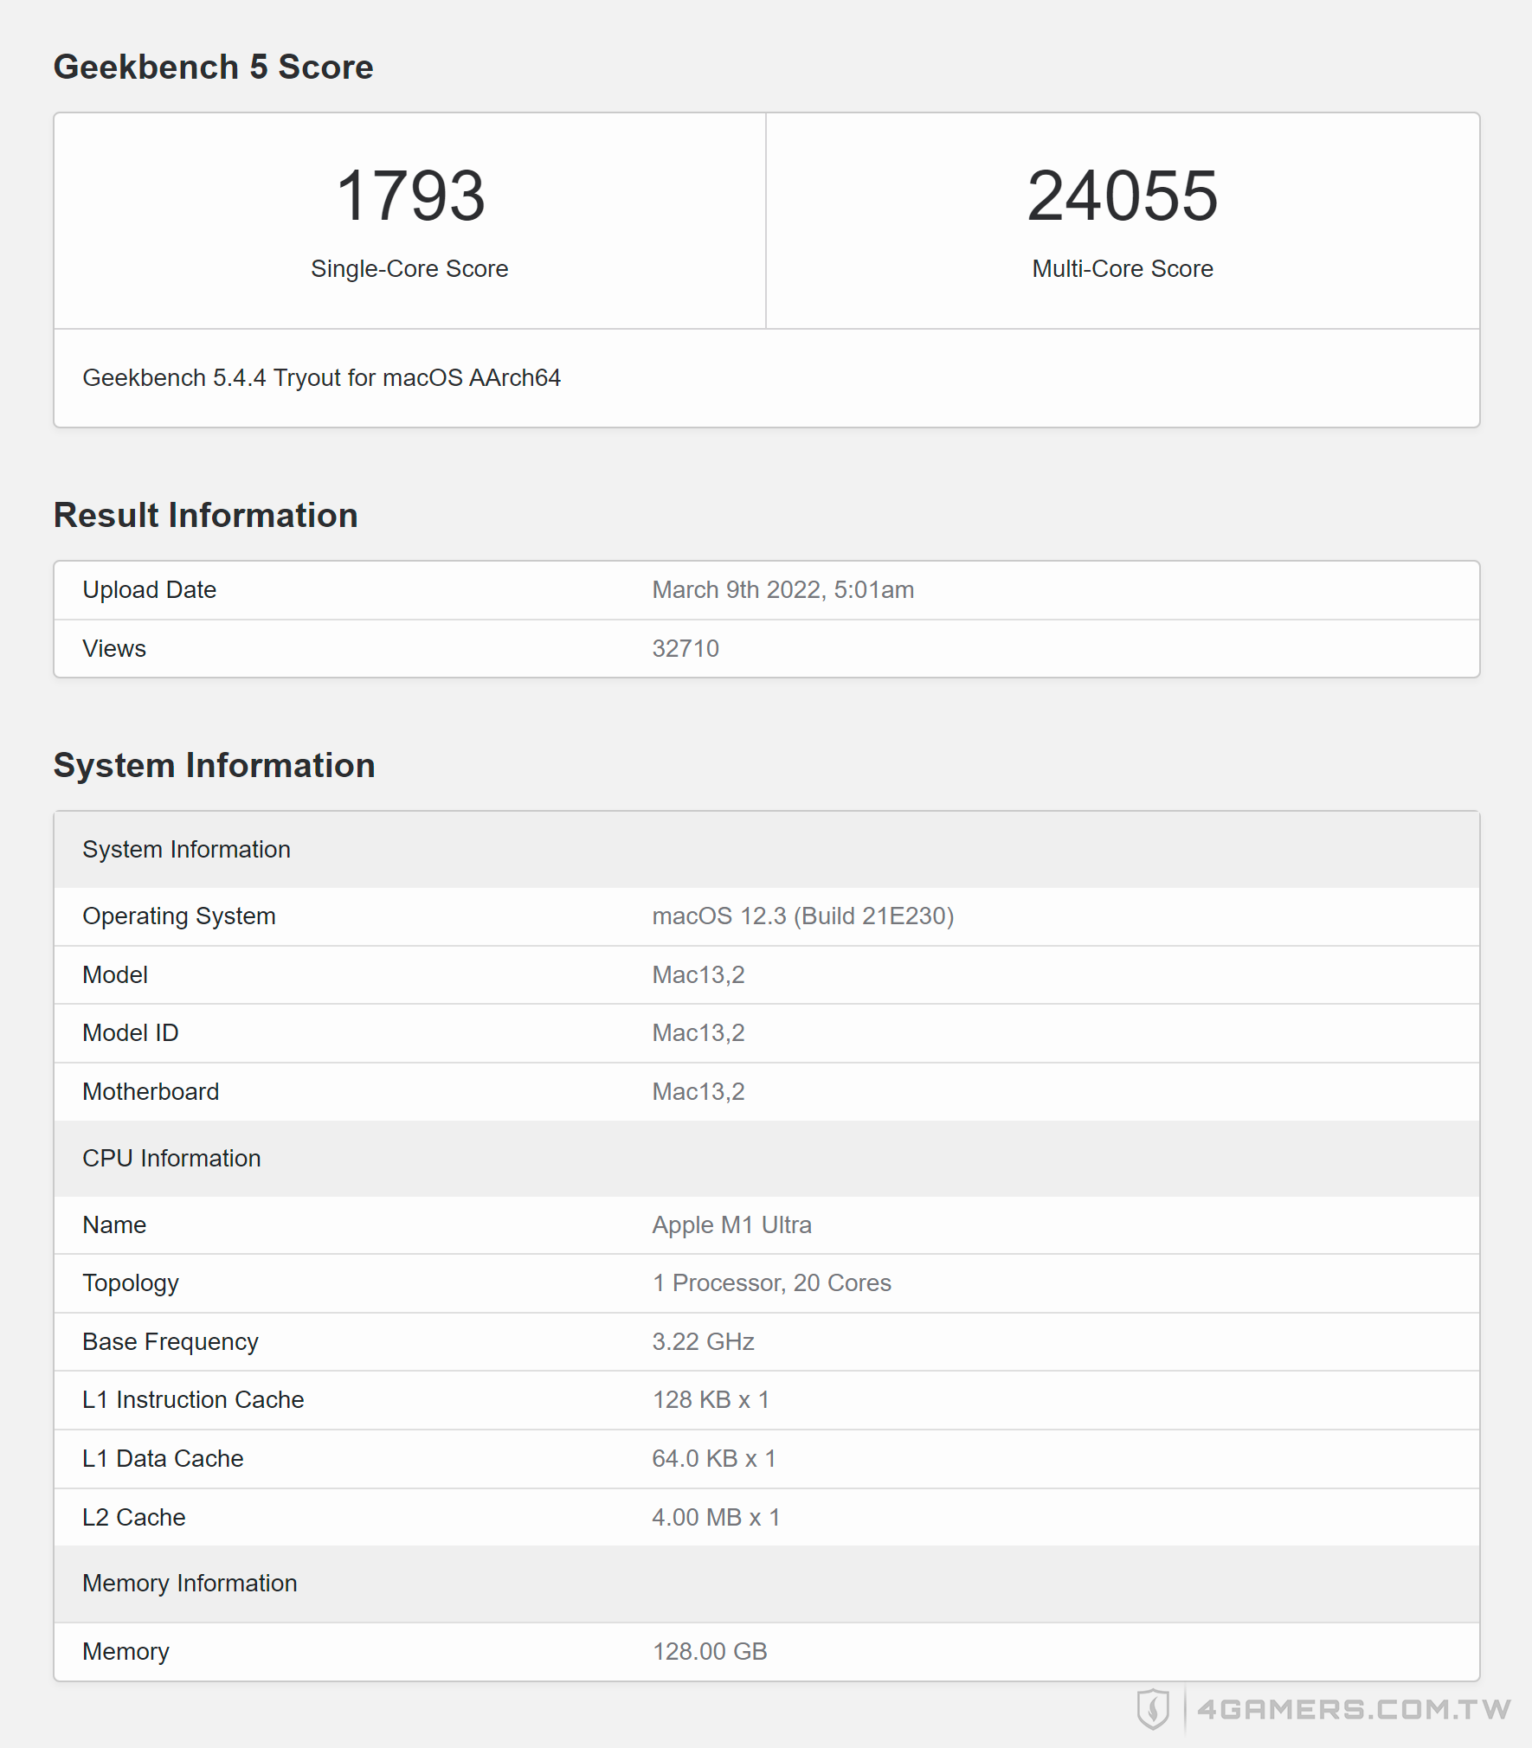This screenshot has width=1532, height=1748.
Task: Click the Model ID label
Action: (x=130, y=1033)
